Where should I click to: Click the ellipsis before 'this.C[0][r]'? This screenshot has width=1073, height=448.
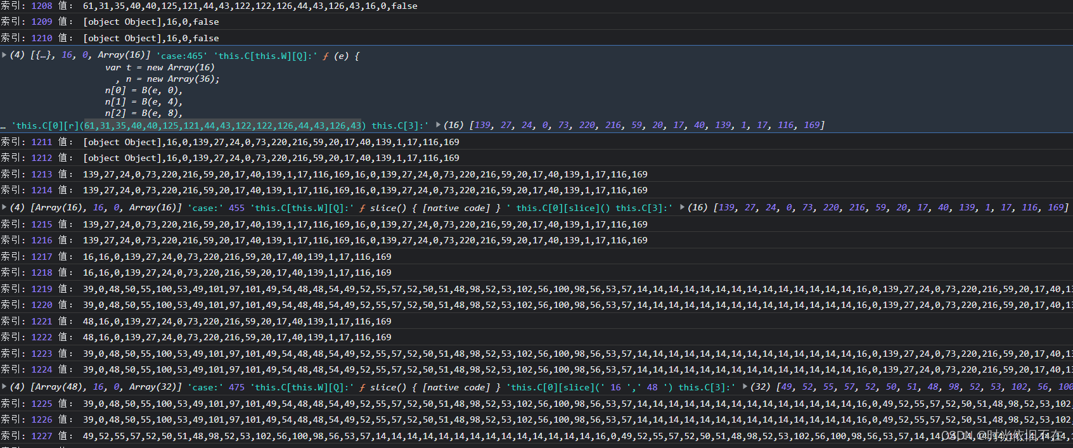(x=4, y=126)
